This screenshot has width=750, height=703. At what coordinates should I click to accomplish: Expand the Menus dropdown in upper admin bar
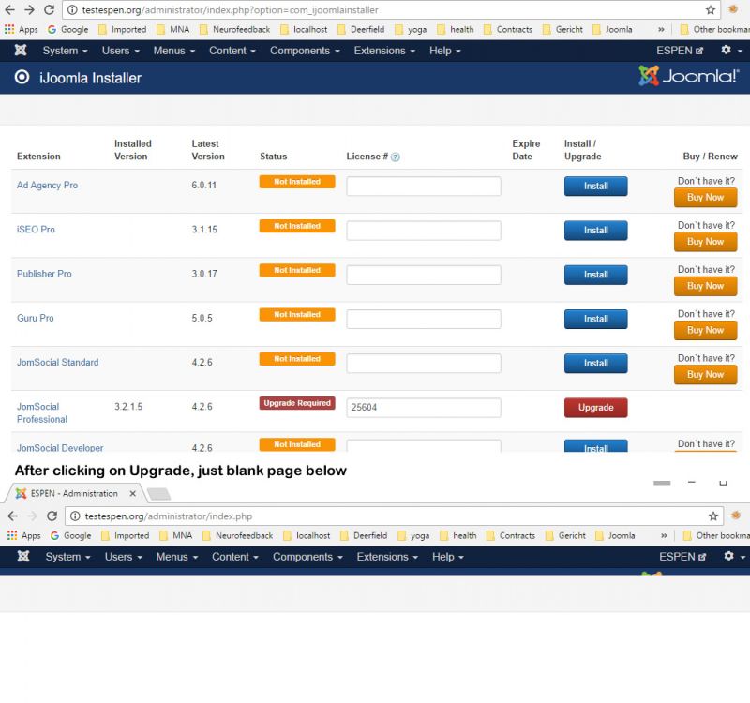[174, 51]
